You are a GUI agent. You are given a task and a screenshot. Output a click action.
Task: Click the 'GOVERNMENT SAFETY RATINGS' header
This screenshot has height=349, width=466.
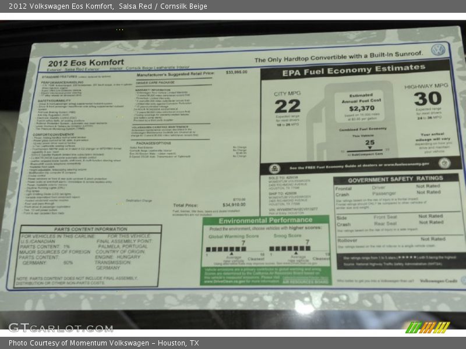396,179
